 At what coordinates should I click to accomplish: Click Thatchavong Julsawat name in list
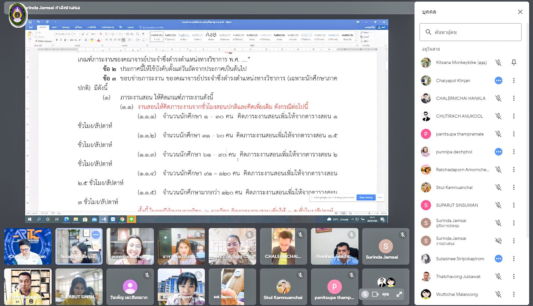coord(458,276)
